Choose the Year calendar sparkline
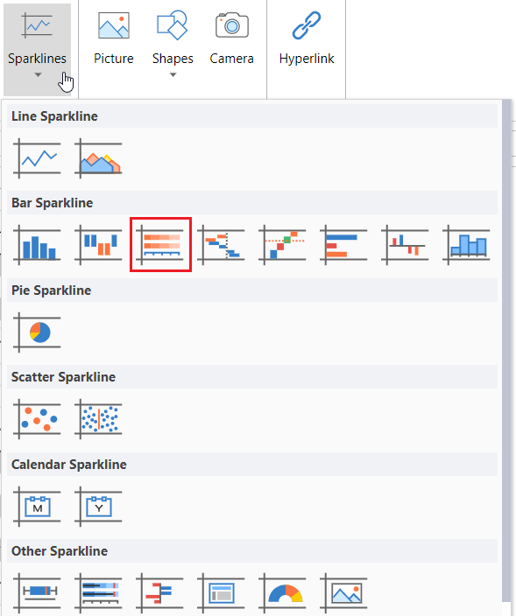 point(98,506)
